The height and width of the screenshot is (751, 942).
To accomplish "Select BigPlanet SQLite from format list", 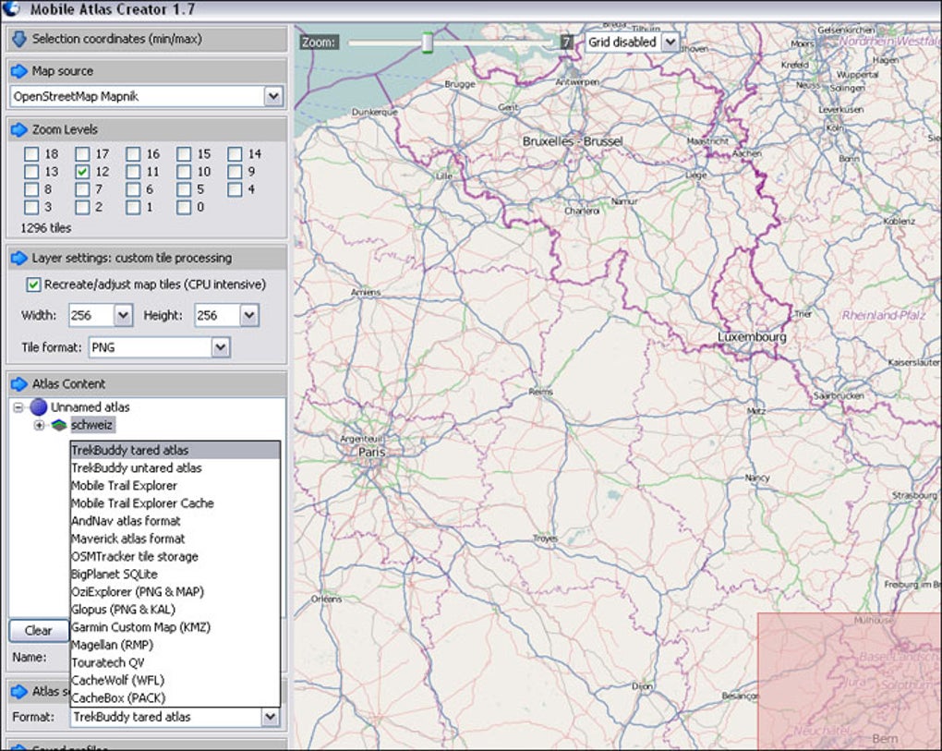I will 115,575.
